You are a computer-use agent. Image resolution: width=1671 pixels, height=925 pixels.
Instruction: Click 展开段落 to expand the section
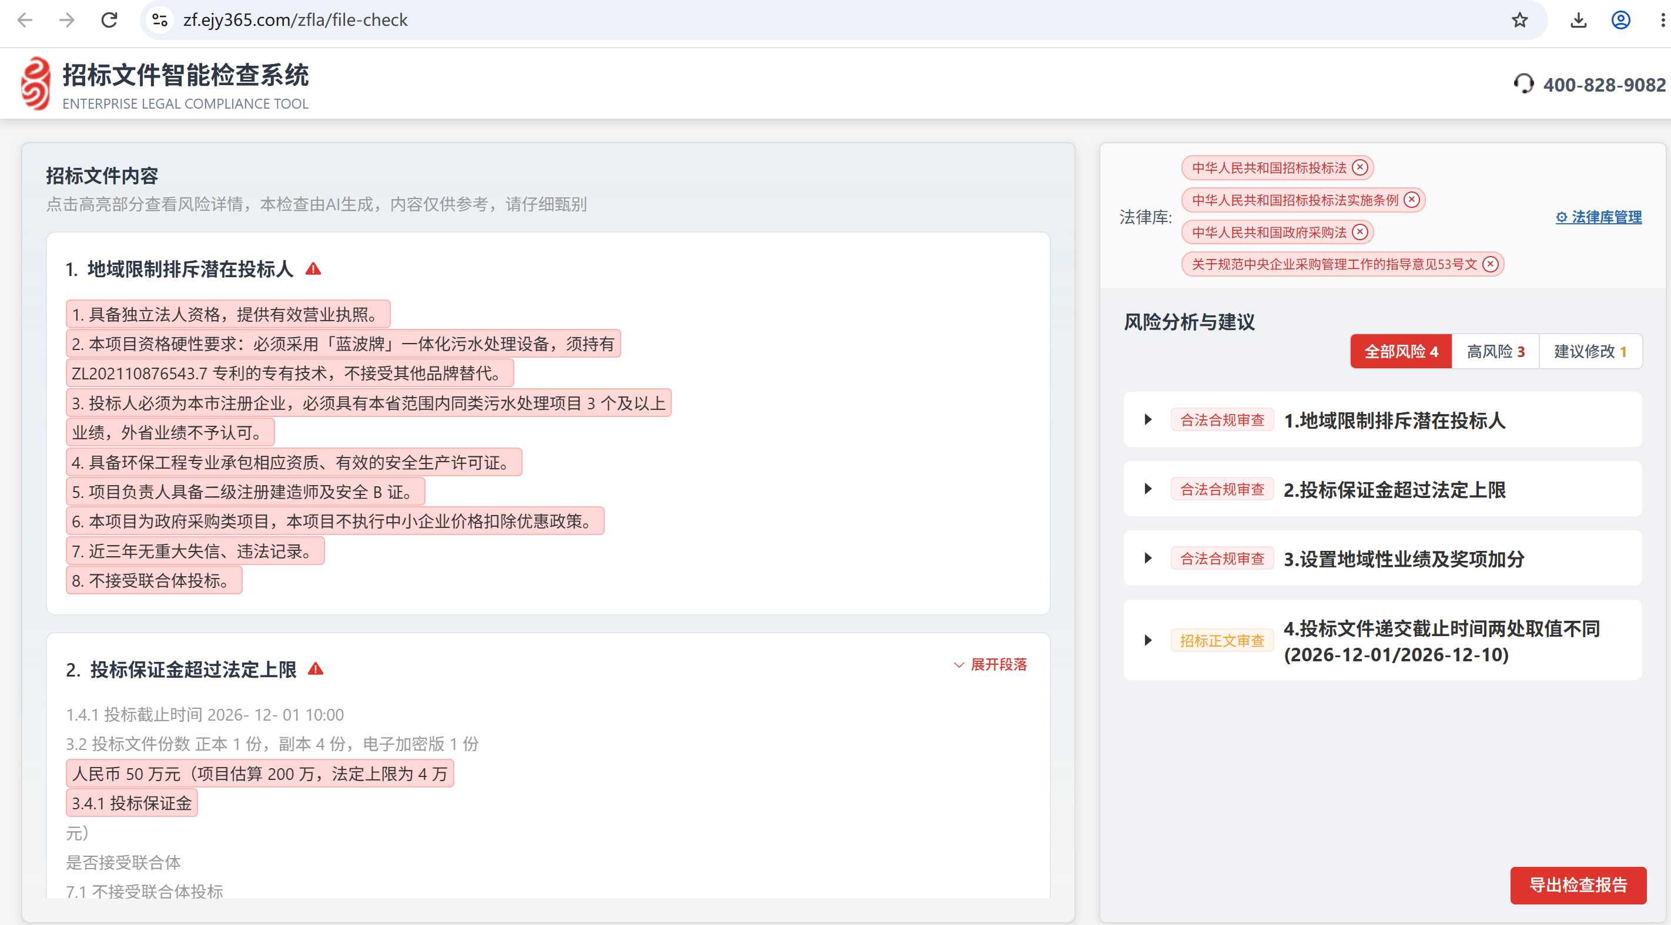pos(990,665)
